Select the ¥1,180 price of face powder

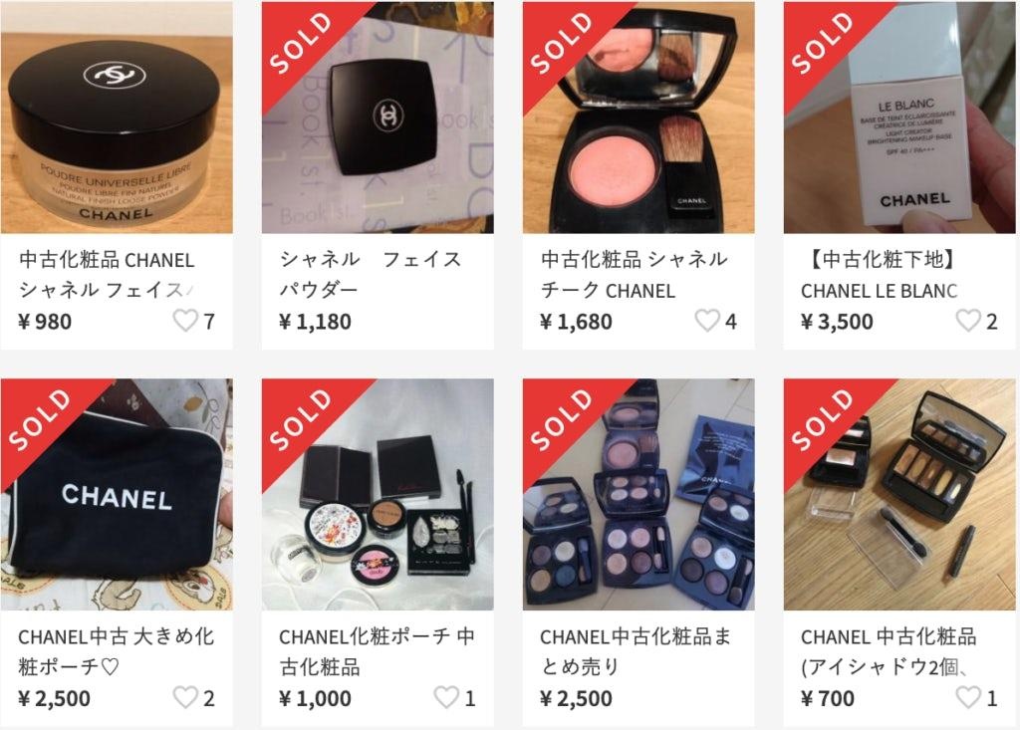coord(315,322)
